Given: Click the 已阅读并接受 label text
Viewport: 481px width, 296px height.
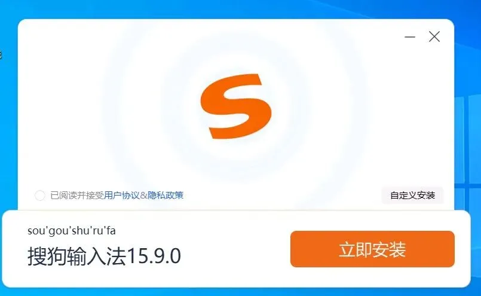Looking at the screenshot, I should coord(77,196).
